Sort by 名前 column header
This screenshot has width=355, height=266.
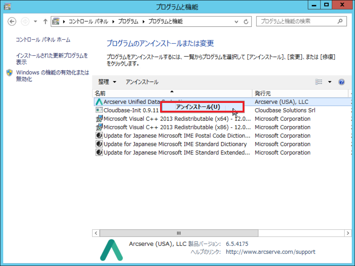(173, 93)
